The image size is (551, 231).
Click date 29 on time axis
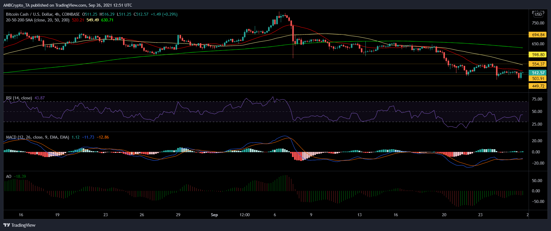pyautogui.click(x=178, y=215)
